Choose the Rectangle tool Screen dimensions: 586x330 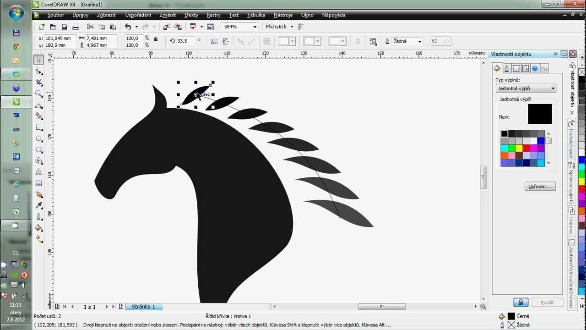pyautogui.click(x=39, y=127)
